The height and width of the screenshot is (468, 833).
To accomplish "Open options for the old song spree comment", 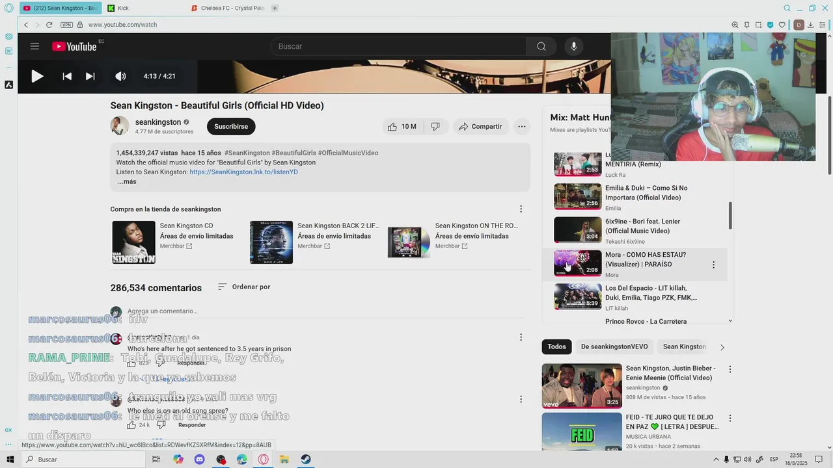I will tap(521, 399).
